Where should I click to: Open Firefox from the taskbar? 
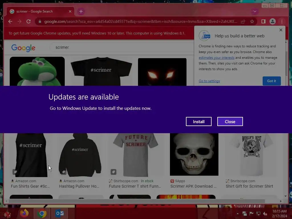pos(25,213)
